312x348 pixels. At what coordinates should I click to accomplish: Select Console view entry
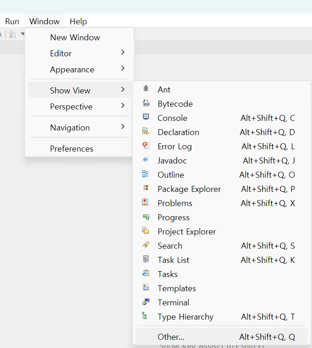coord(222,118)
